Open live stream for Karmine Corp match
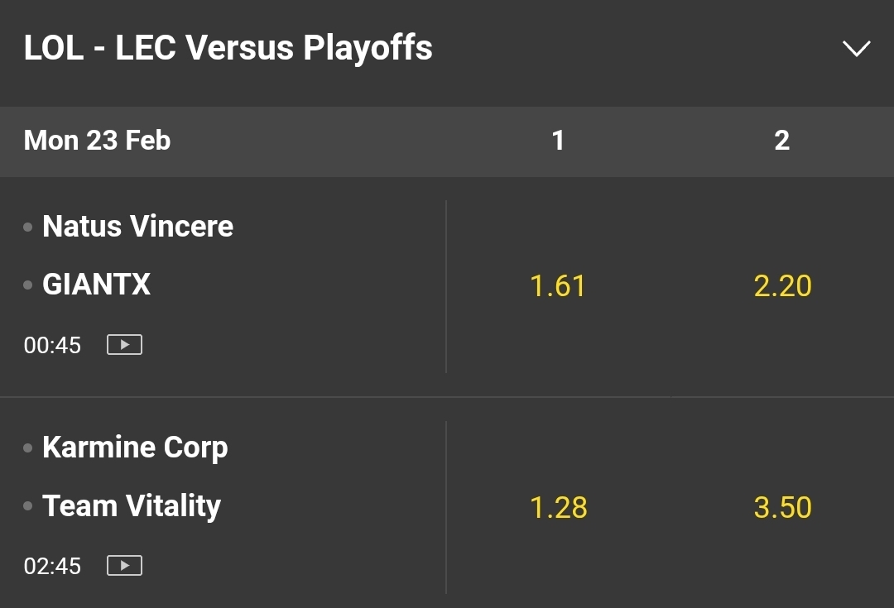894x608 pixels. coord(124,566)
